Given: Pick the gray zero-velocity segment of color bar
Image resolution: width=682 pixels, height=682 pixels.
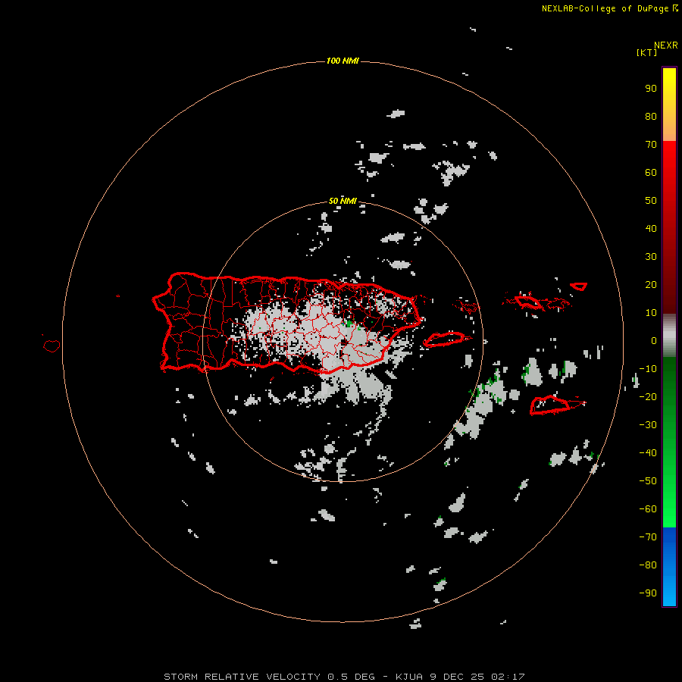Looking at the screenshot, I should pos(669,336).
